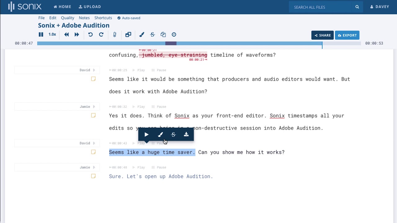This screenshot has height=223, width=397.
Task: Open the File menu
Action: pos(41,18)
